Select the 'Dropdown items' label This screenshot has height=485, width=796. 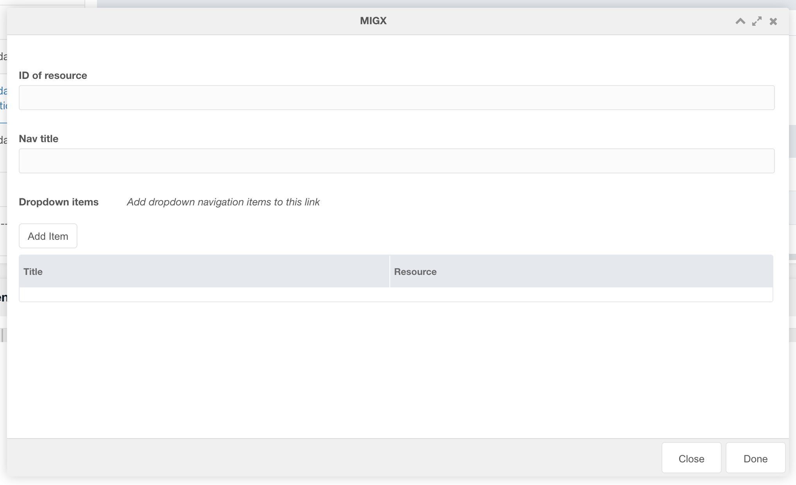(x=59, y=202)
